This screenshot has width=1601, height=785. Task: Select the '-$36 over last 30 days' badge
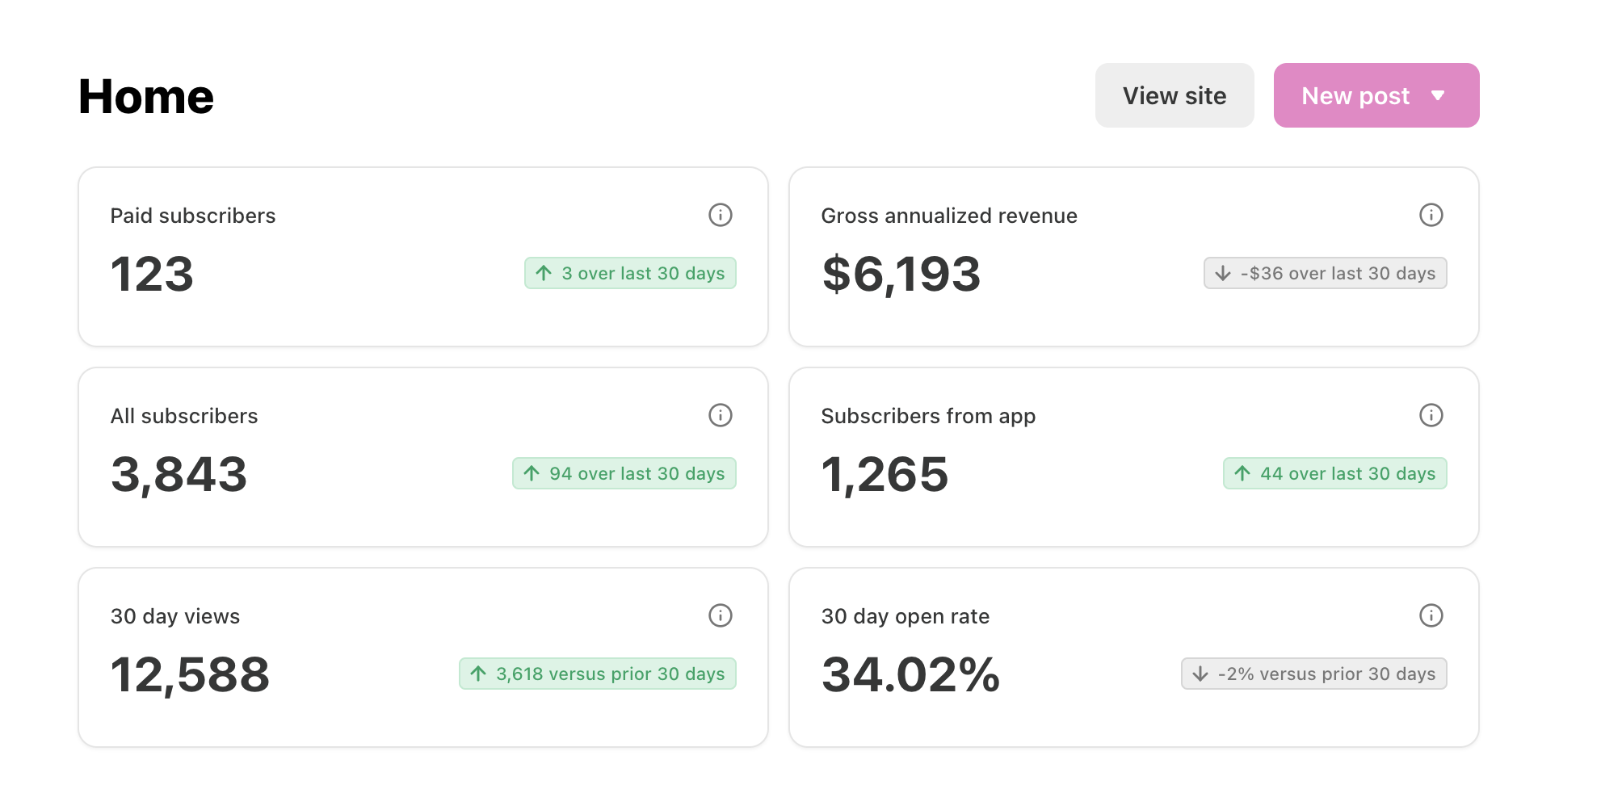(x=1325, y=273)
